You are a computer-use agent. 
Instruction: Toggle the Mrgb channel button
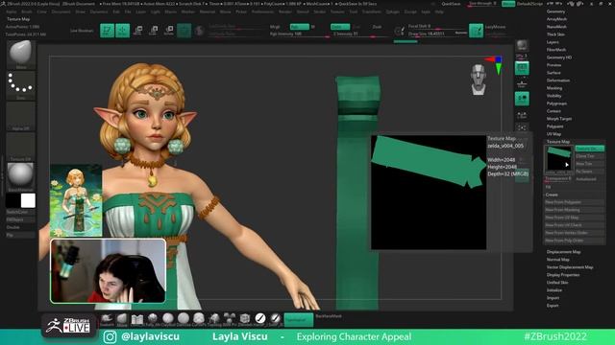(276, 27)
